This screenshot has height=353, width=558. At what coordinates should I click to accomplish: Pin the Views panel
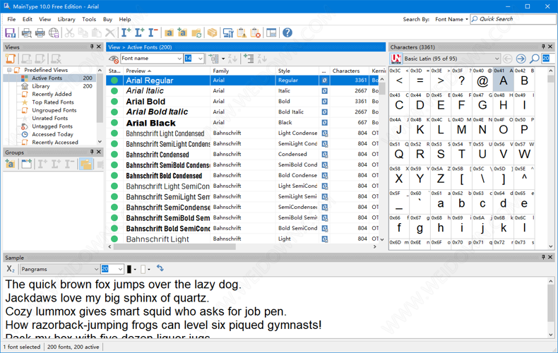[92, 47]
